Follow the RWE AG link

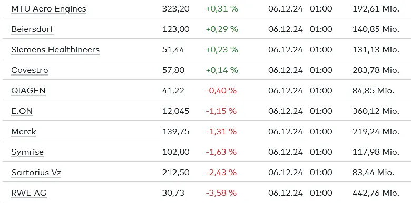(29, 193)
